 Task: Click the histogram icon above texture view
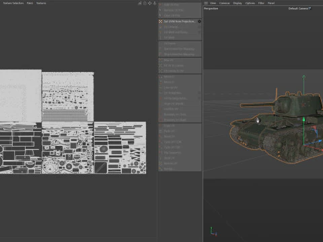(139, 3)
